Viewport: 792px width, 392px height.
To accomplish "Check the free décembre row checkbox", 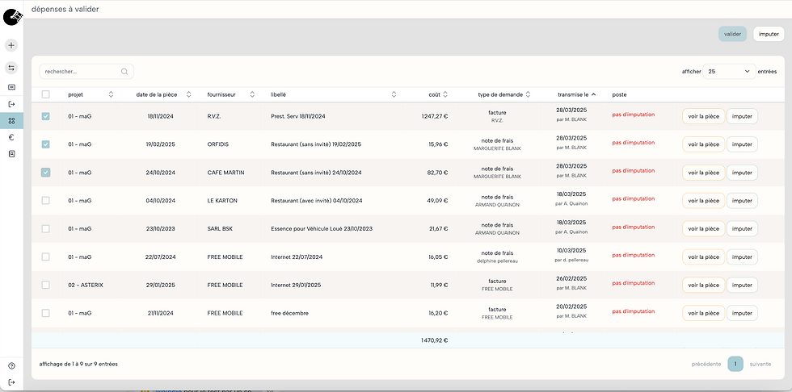I will (45, 313).
